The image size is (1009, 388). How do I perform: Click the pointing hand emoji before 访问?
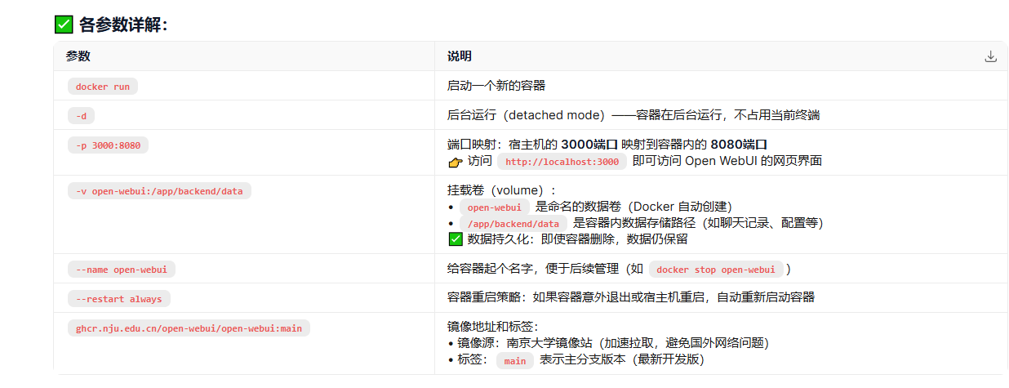click(456, 162)
